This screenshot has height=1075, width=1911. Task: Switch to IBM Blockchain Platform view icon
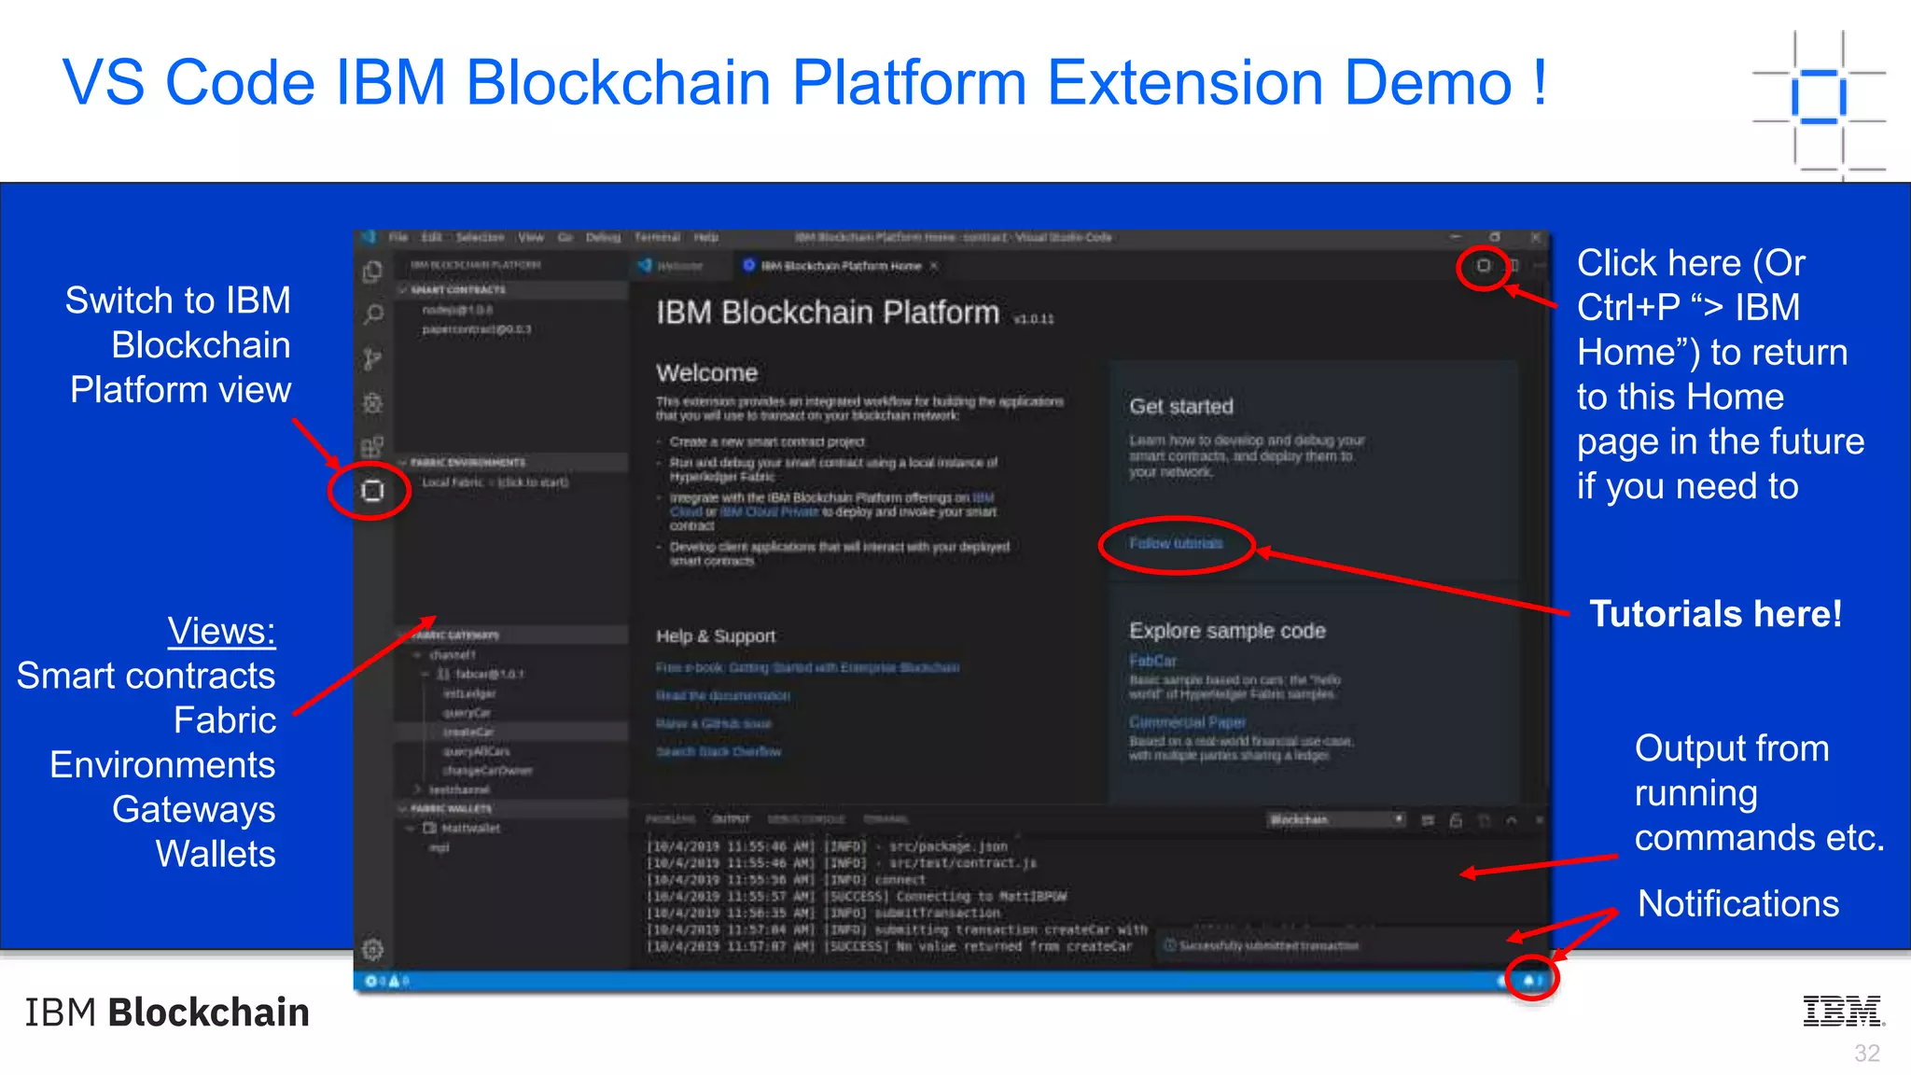372,491
